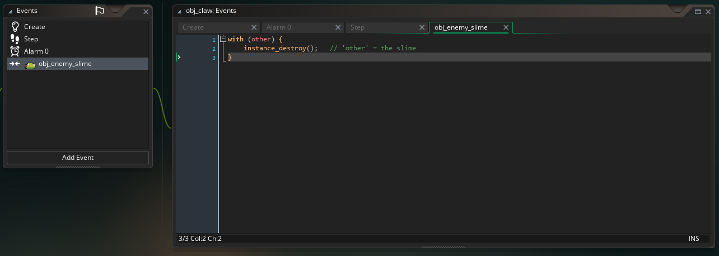Select the Alarm 0 event row
Image resolution: width=719 pixels, height=256 pixels.
click(x=78, y=51)
